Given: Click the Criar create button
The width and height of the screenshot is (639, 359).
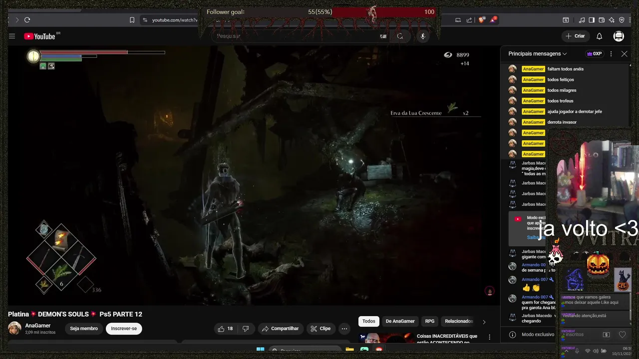Looking at the screenshot, I should point(575,36).
